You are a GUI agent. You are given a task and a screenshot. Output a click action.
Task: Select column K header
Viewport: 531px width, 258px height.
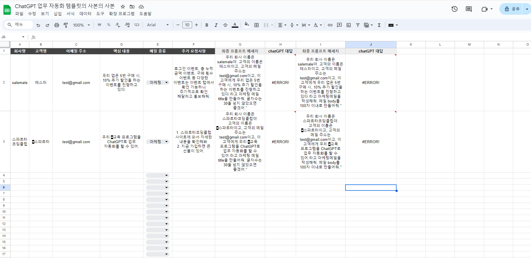pos(411,44)
